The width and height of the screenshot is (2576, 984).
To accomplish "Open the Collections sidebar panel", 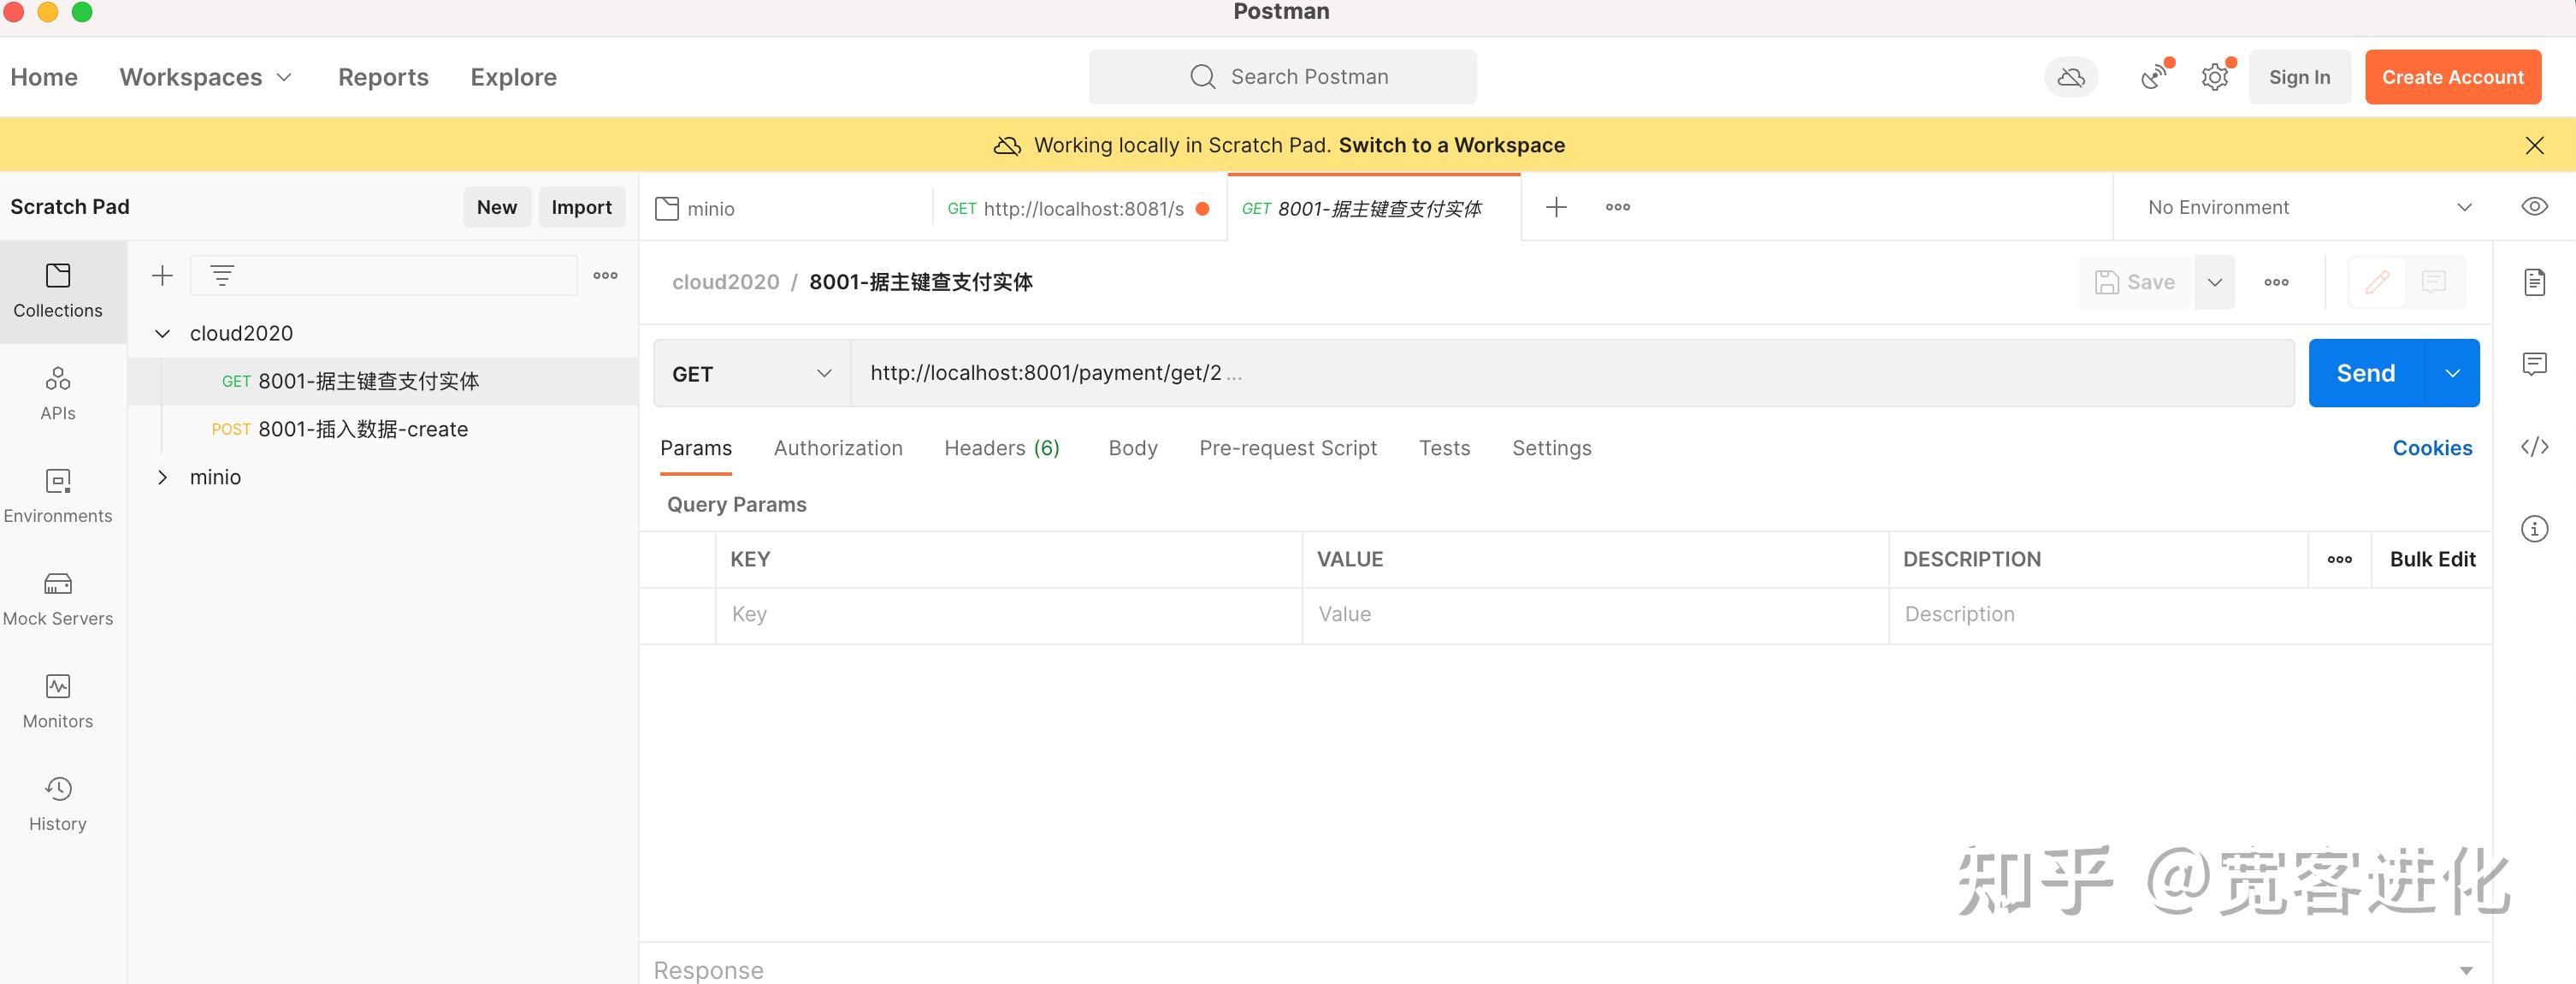I will coord(58,291).
